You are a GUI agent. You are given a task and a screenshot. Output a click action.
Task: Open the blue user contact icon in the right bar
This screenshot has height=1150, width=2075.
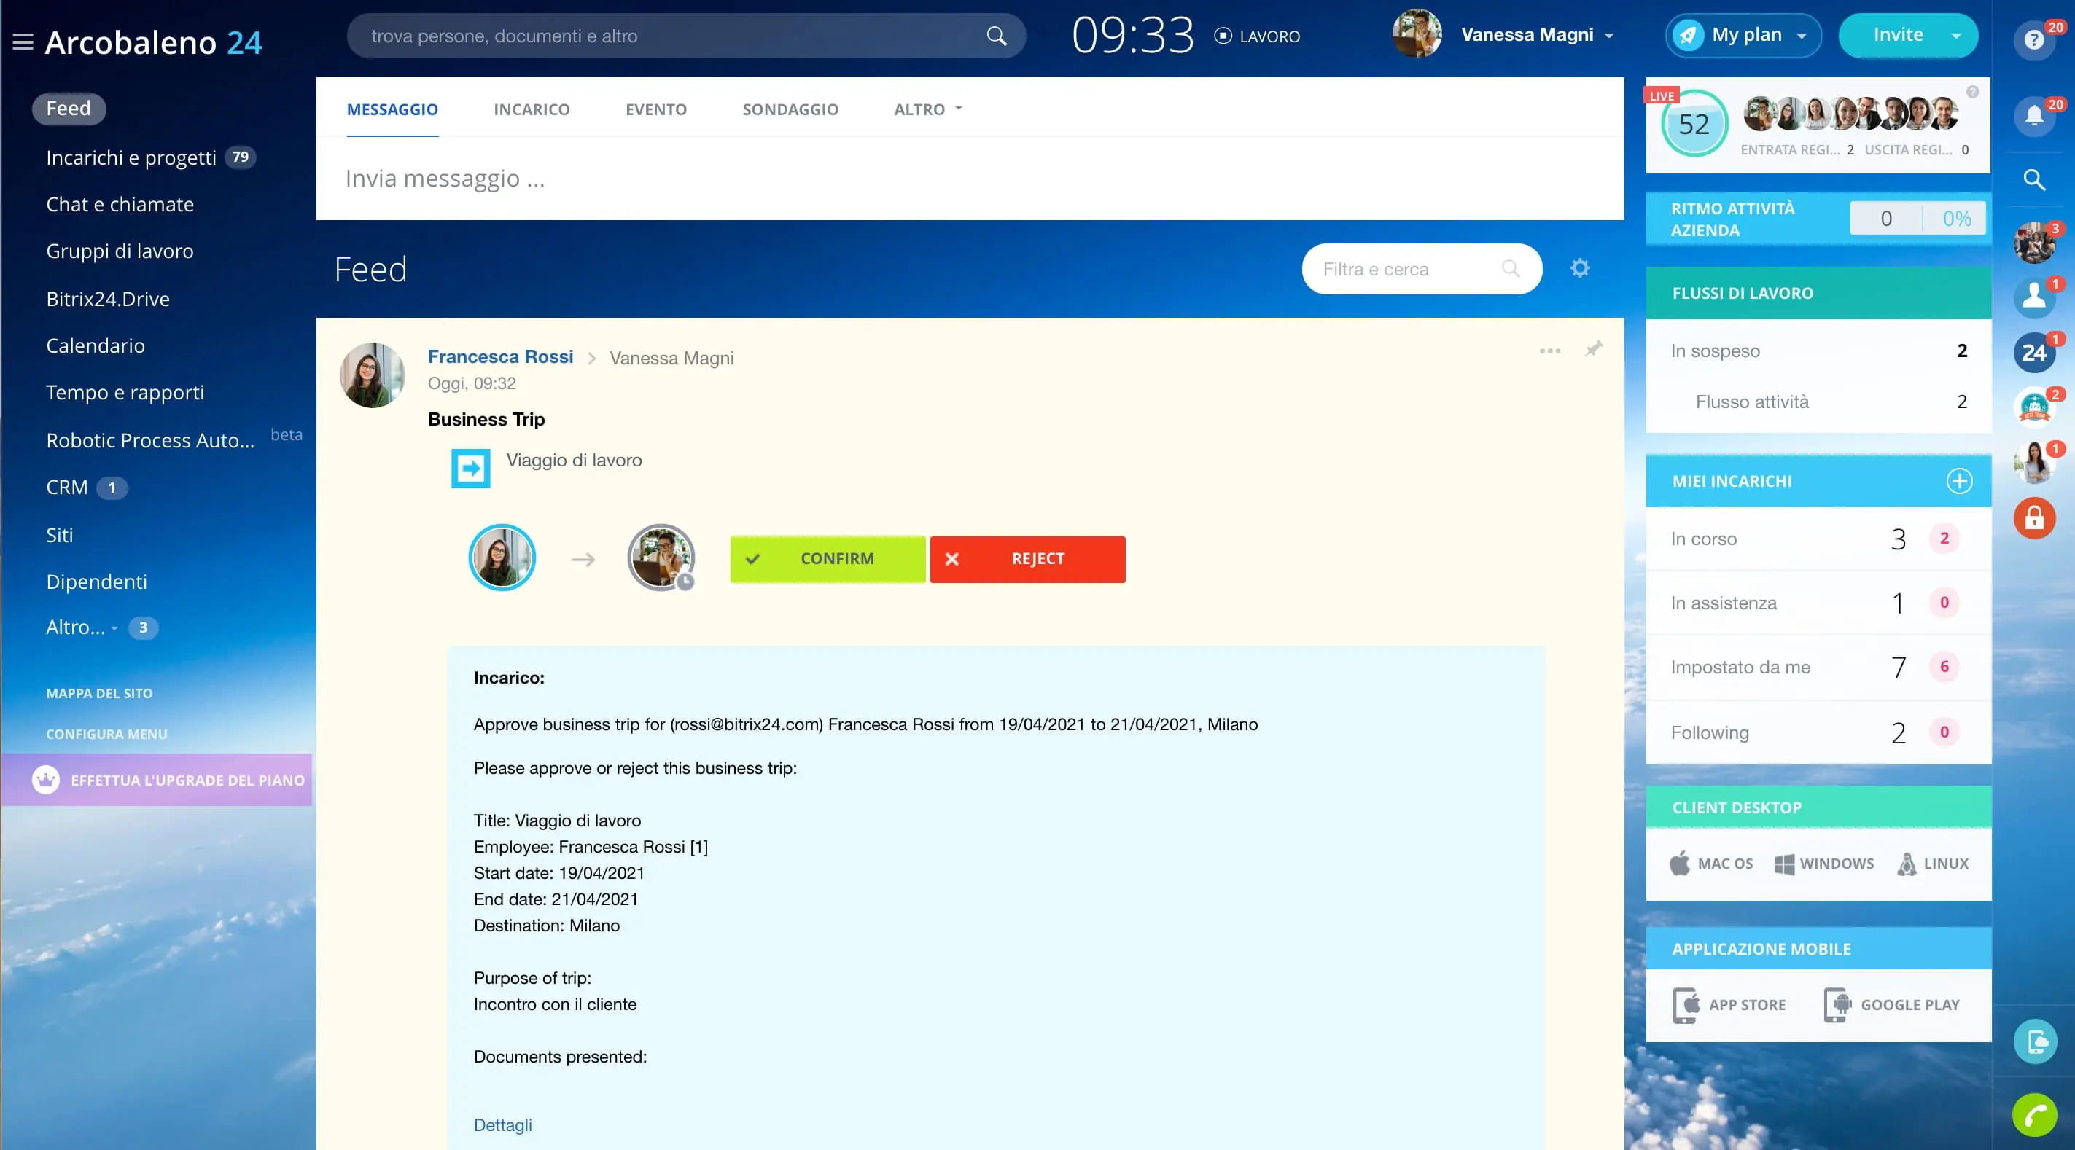click(2034, 297)
